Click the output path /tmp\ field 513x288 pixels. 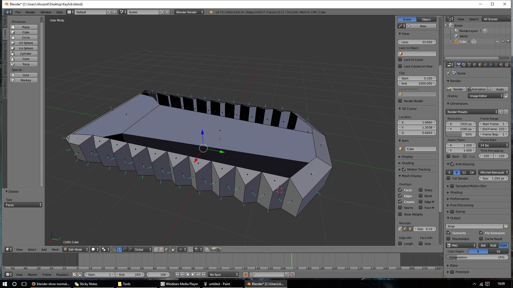[474, 226]
